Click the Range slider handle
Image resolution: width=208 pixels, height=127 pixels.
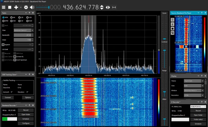click(x=164, y=92)
